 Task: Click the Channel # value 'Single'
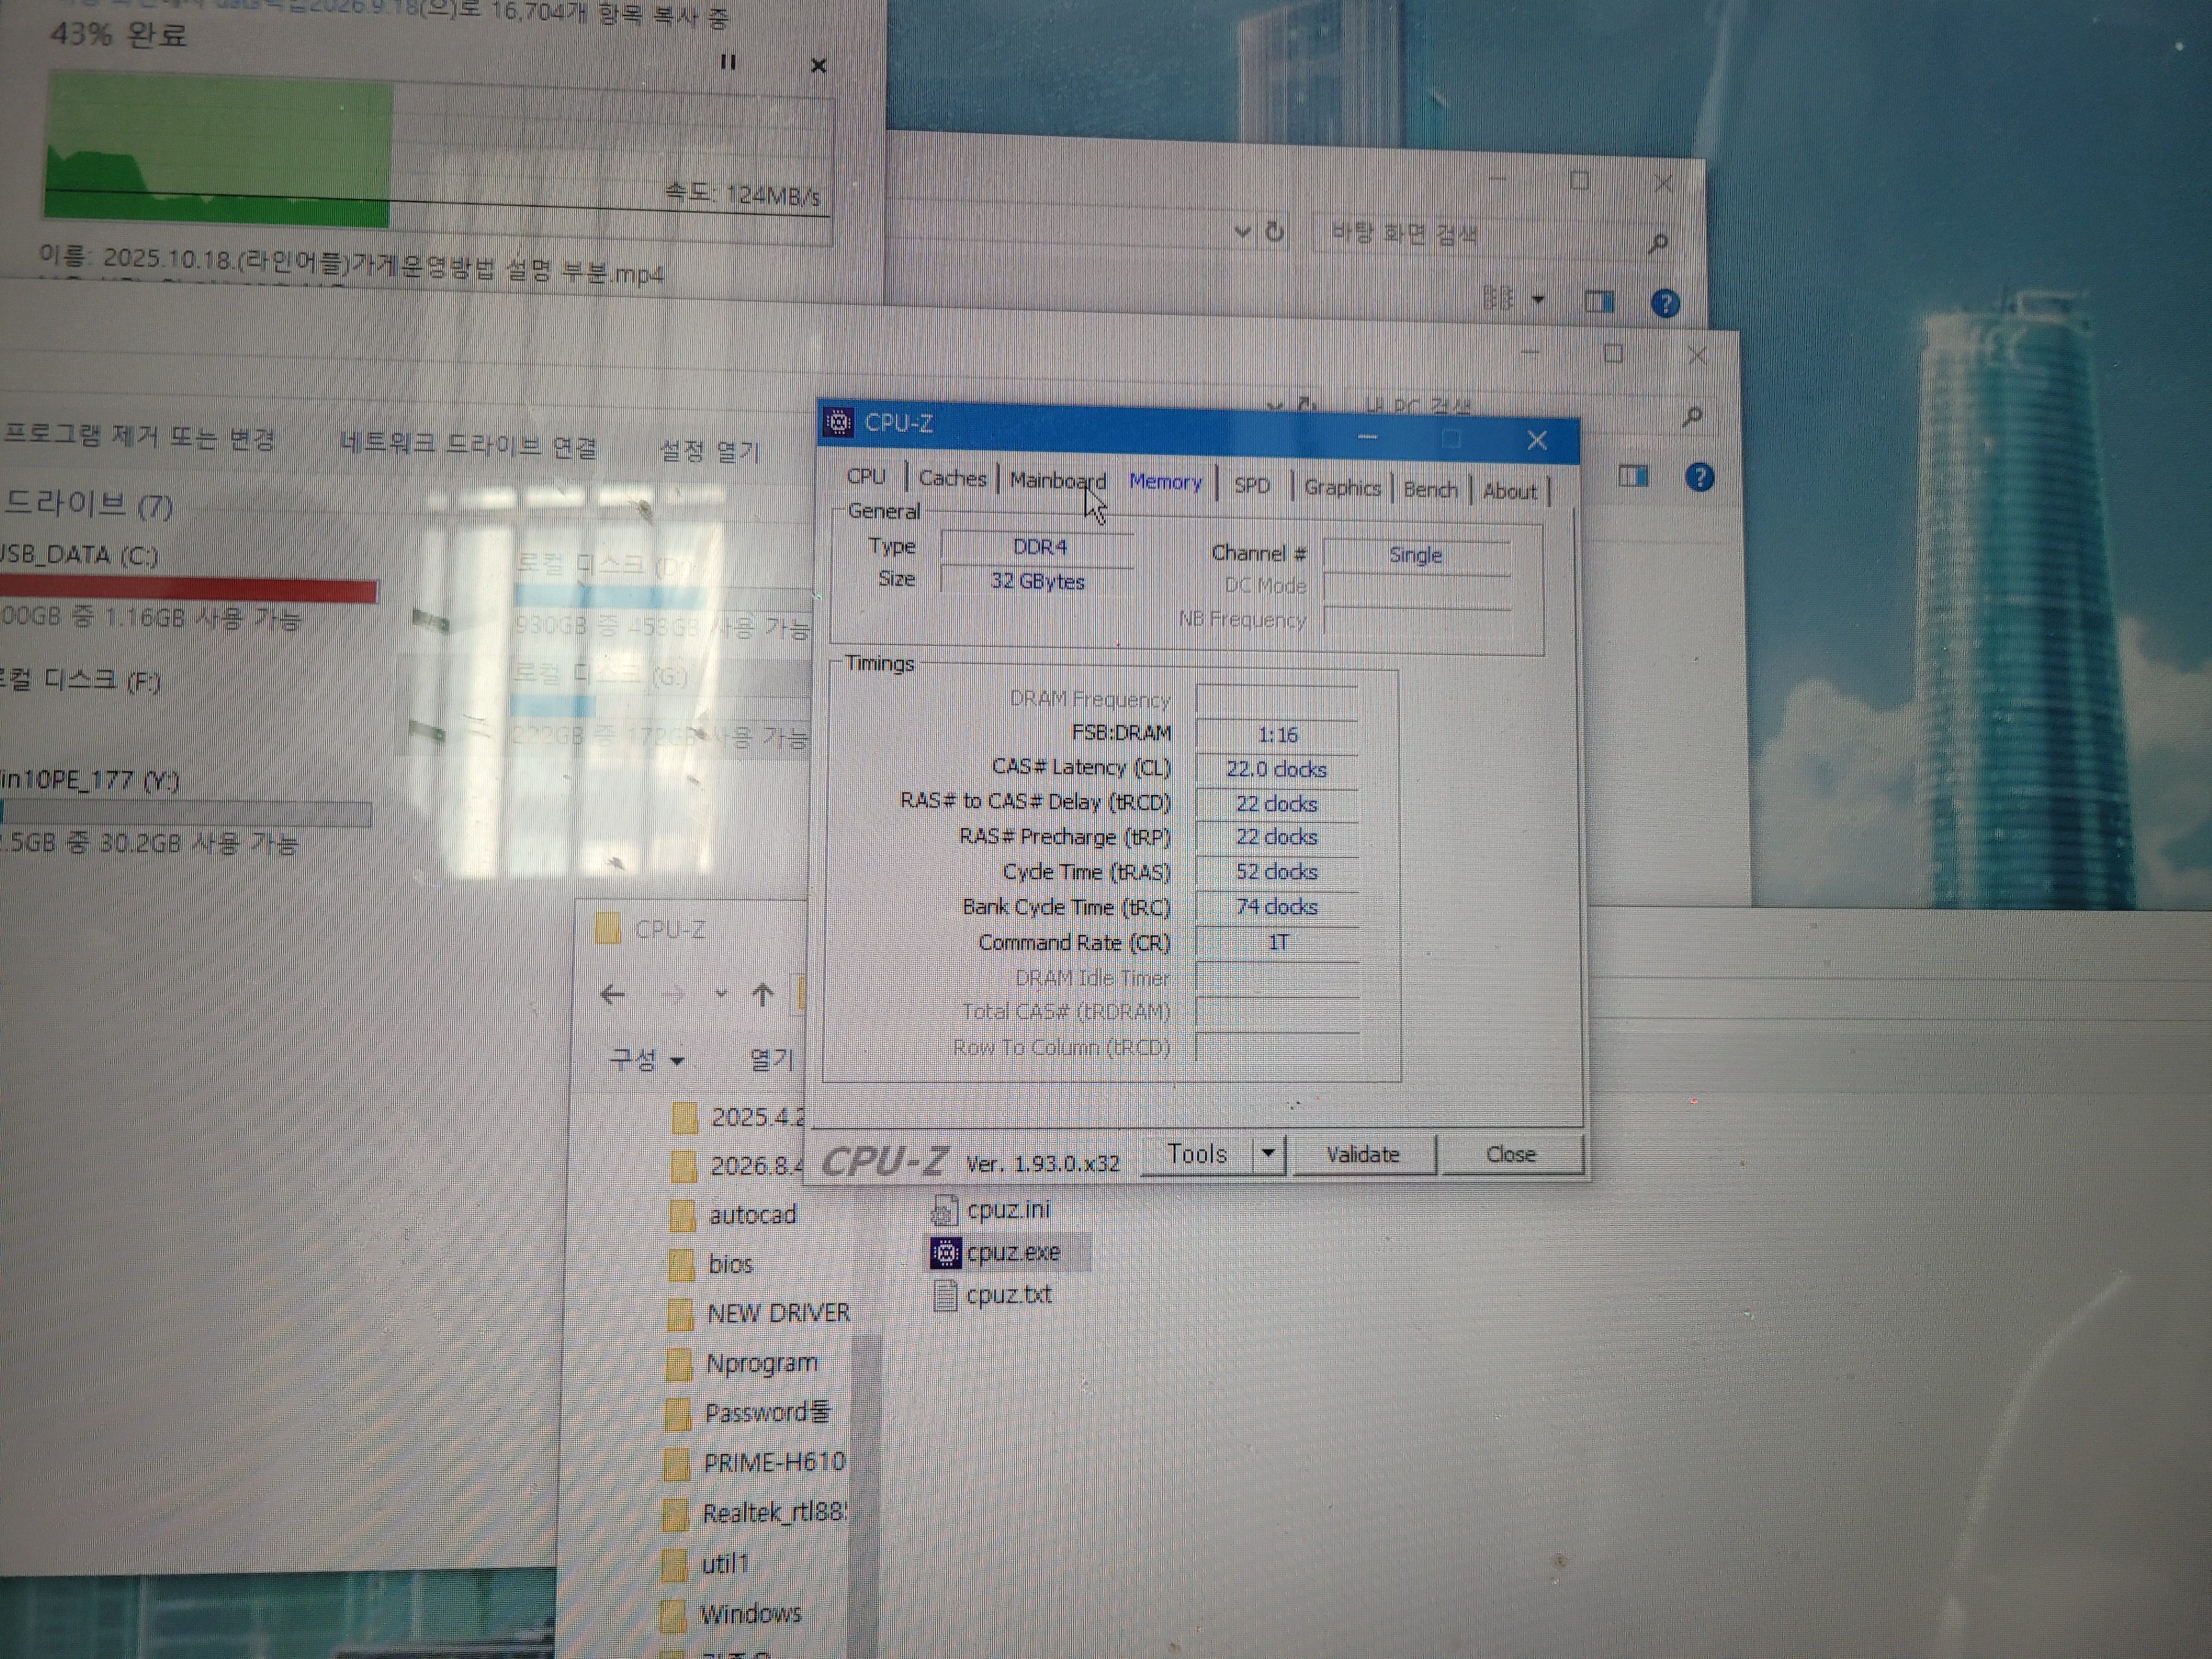point(1416,556)
